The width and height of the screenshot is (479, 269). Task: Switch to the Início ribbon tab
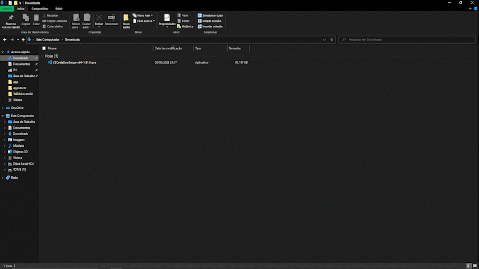click(x=21, y=9)
